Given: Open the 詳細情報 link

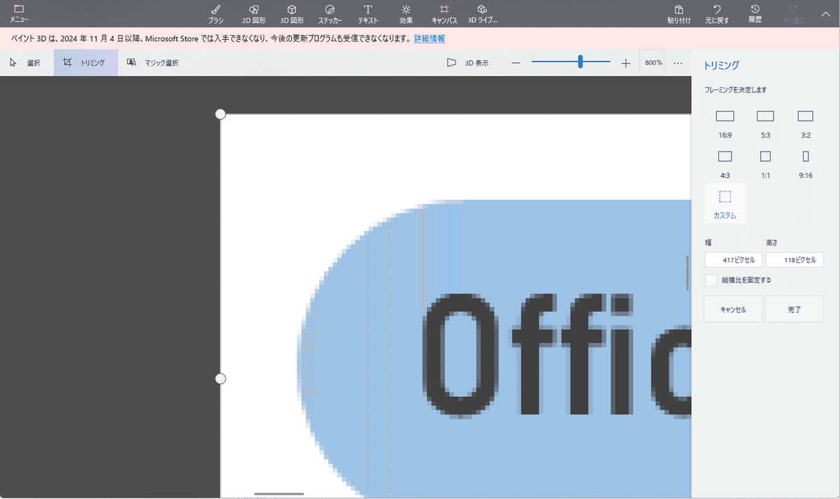Looking at the screenshot, I should [x=429, y=38].
